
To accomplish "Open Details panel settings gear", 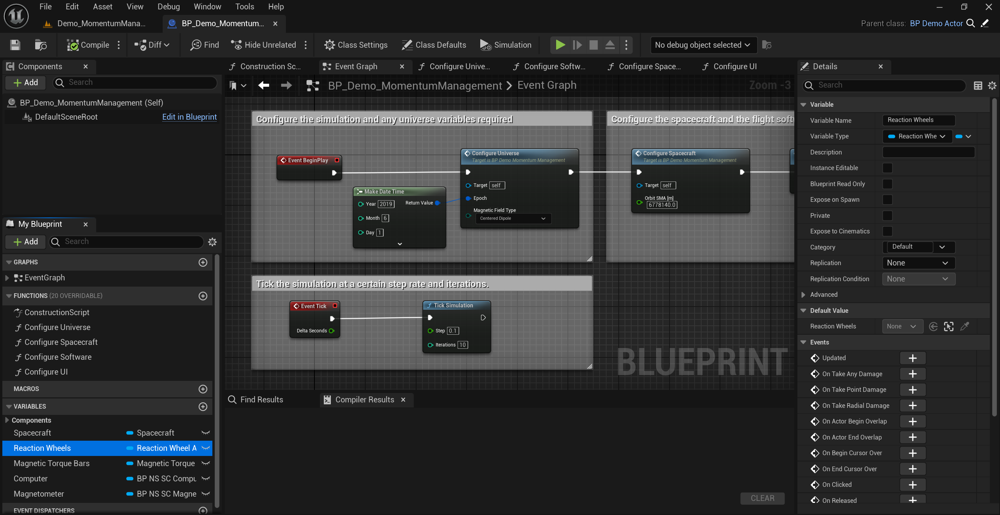I will pos(992,86).
